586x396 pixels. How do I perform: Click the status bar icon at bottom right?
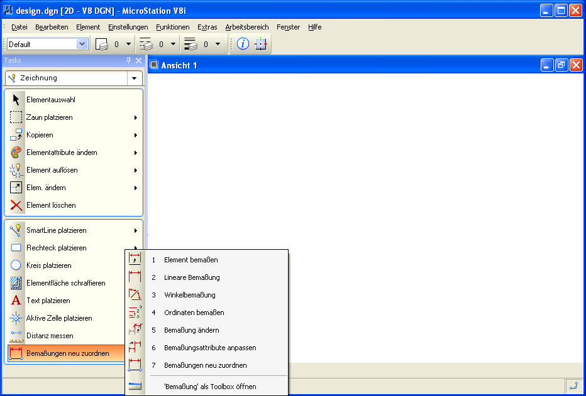point(573,387)
